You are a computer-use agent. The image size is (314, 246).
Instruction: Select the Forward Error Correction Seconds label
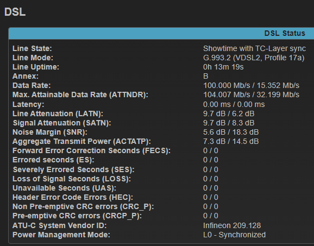[91, 151]
